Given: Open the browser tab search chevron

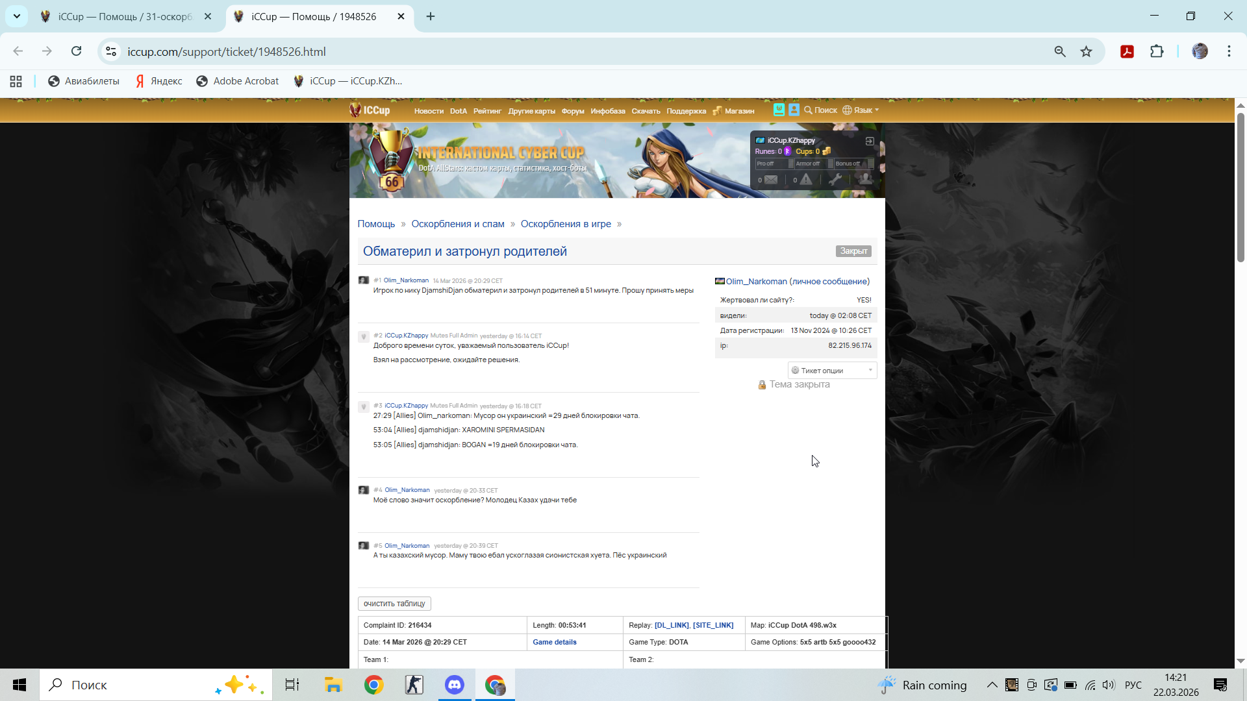Looking at the screenshot, I should [x=17, y=16].
